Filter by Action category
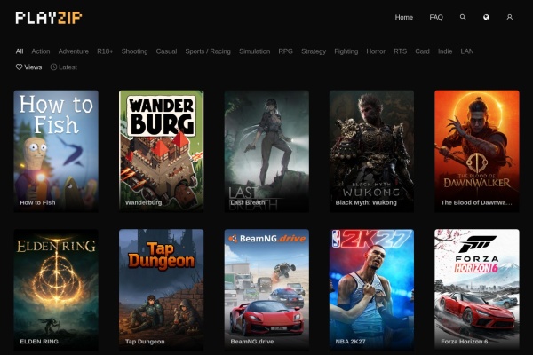533x355 pixels. point(41,51)
